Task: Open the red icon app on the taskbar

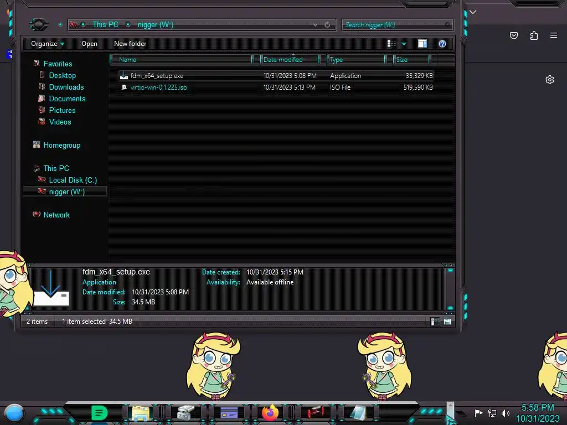Action: [315, 412]
